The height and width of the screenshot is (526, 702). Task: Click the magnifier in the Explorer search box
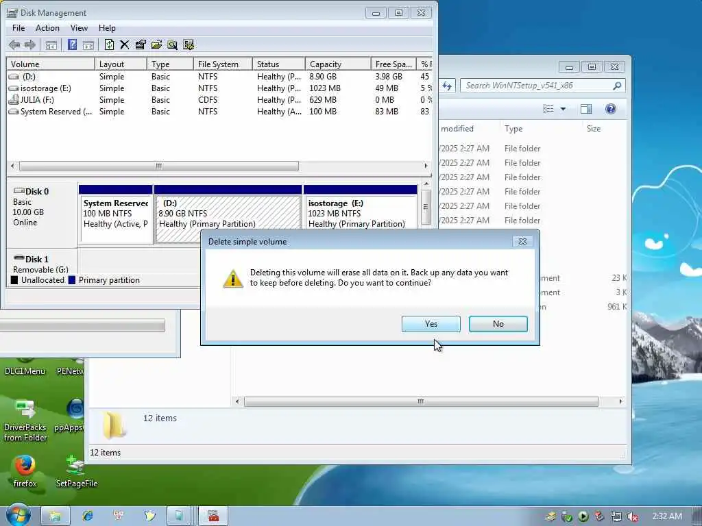click(617, 86)
